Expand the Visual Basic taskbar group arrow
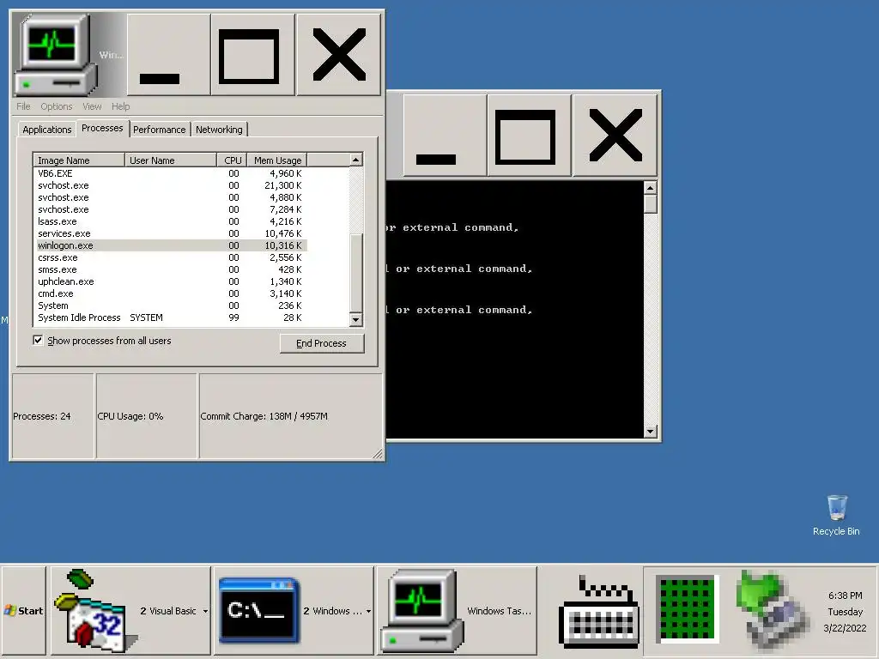Image resolution: width=879 pixels, height=659 pixels. pos(205,611)
